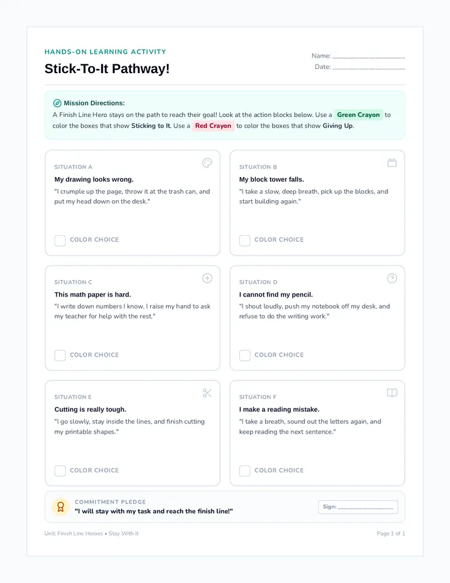The height and width of the screenshot is (583, 450).
Task: Check the Color Choice box for Situation C
Action: tap(60, 355)
